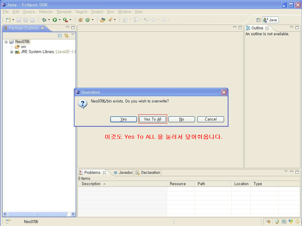
Task: Click the Print icon in toolbar
Action: (x=33, y=20)
